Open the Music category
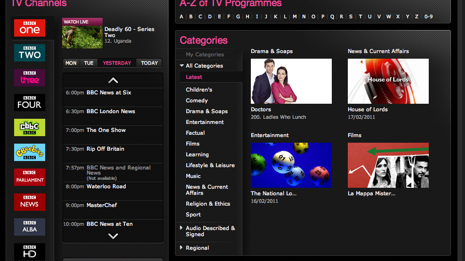465x261 pixels. click(193, 176)
